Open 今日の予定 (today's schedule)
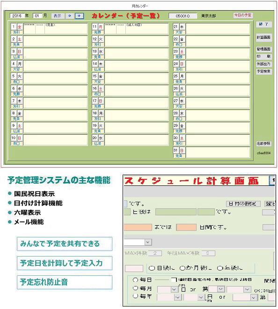The width and height of the screenshot is (278, 309). pos(243,15)
